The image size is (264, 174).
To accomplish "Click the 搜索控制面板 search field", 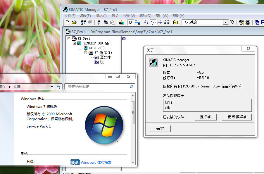I will 98,87.
